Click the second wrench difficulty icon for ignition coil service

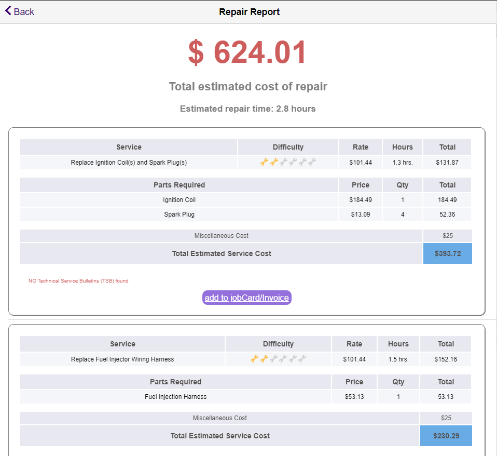274,162
